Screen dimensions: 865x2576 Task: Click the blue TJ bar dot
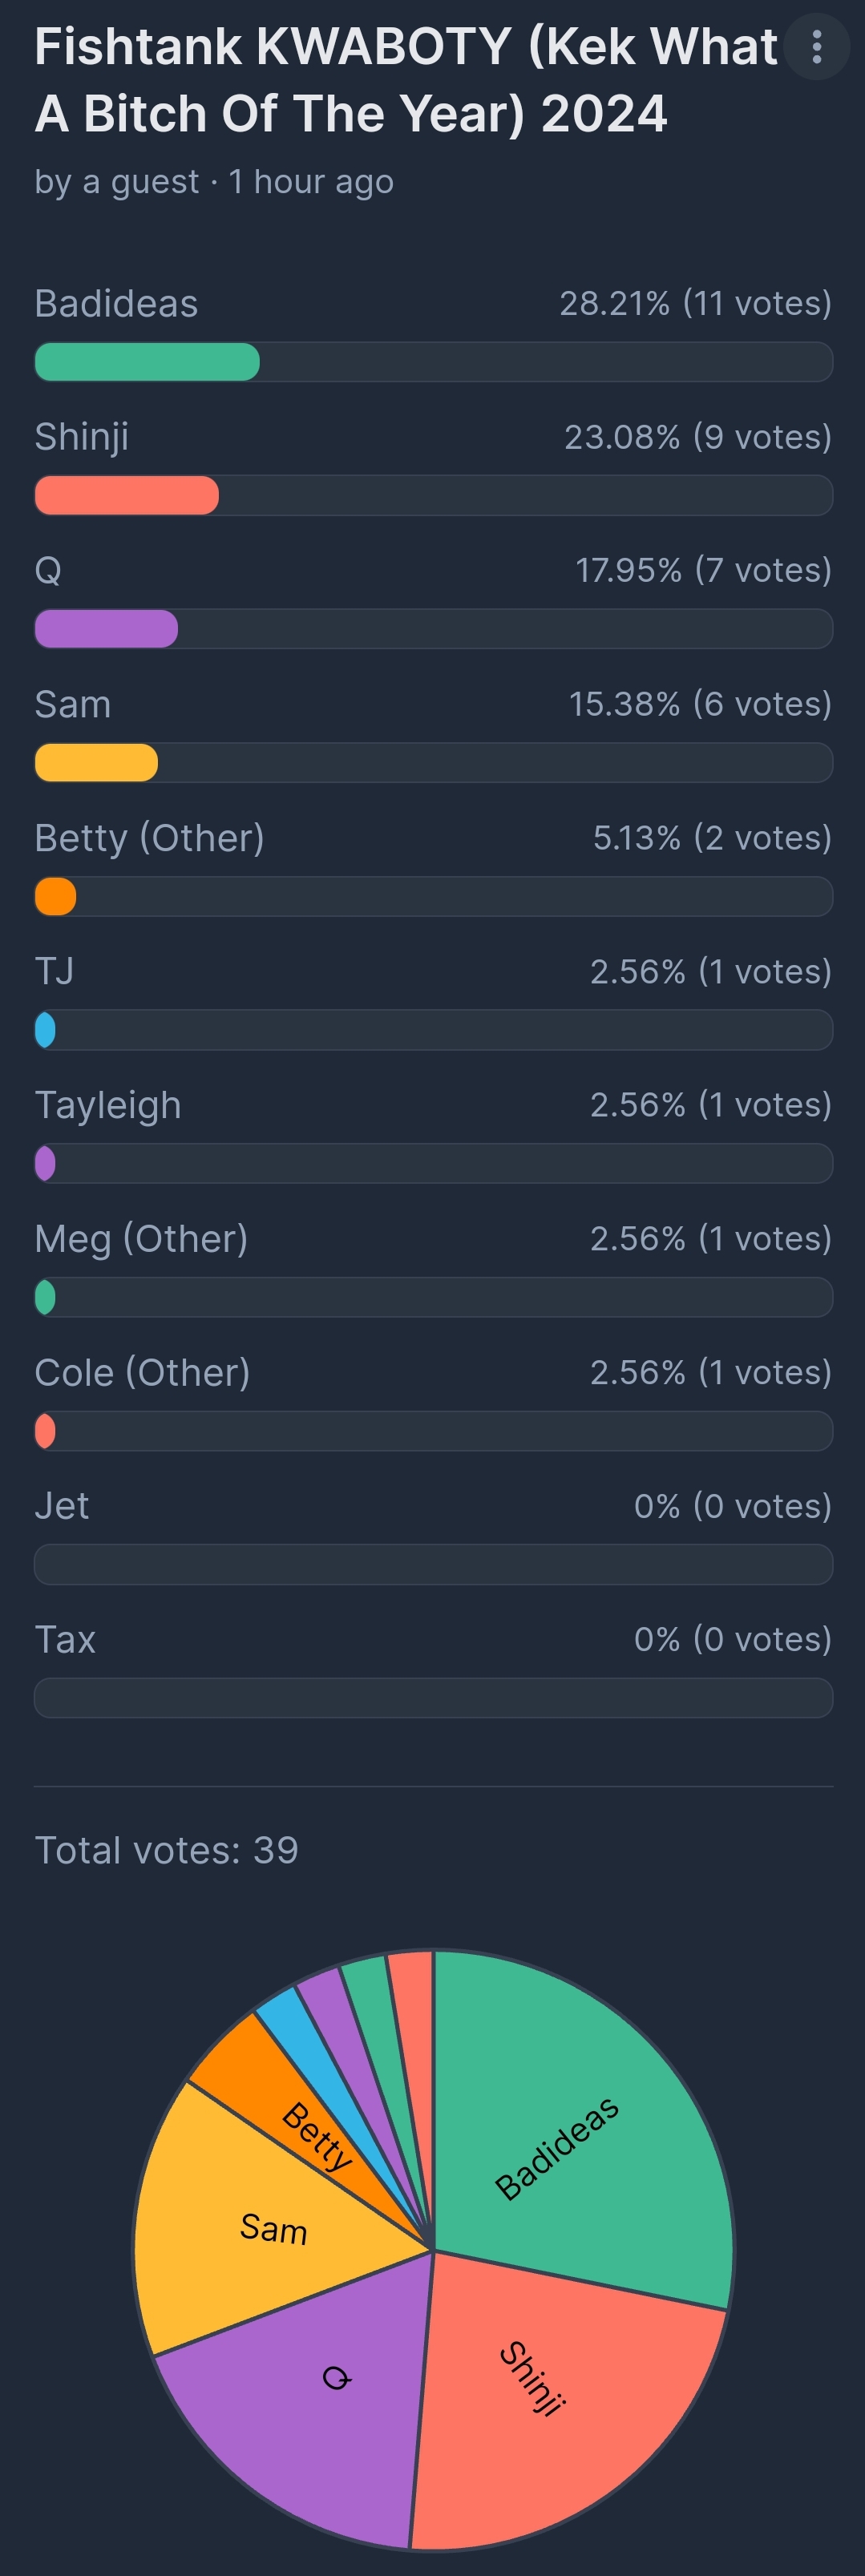click(x=45, y=1030)
